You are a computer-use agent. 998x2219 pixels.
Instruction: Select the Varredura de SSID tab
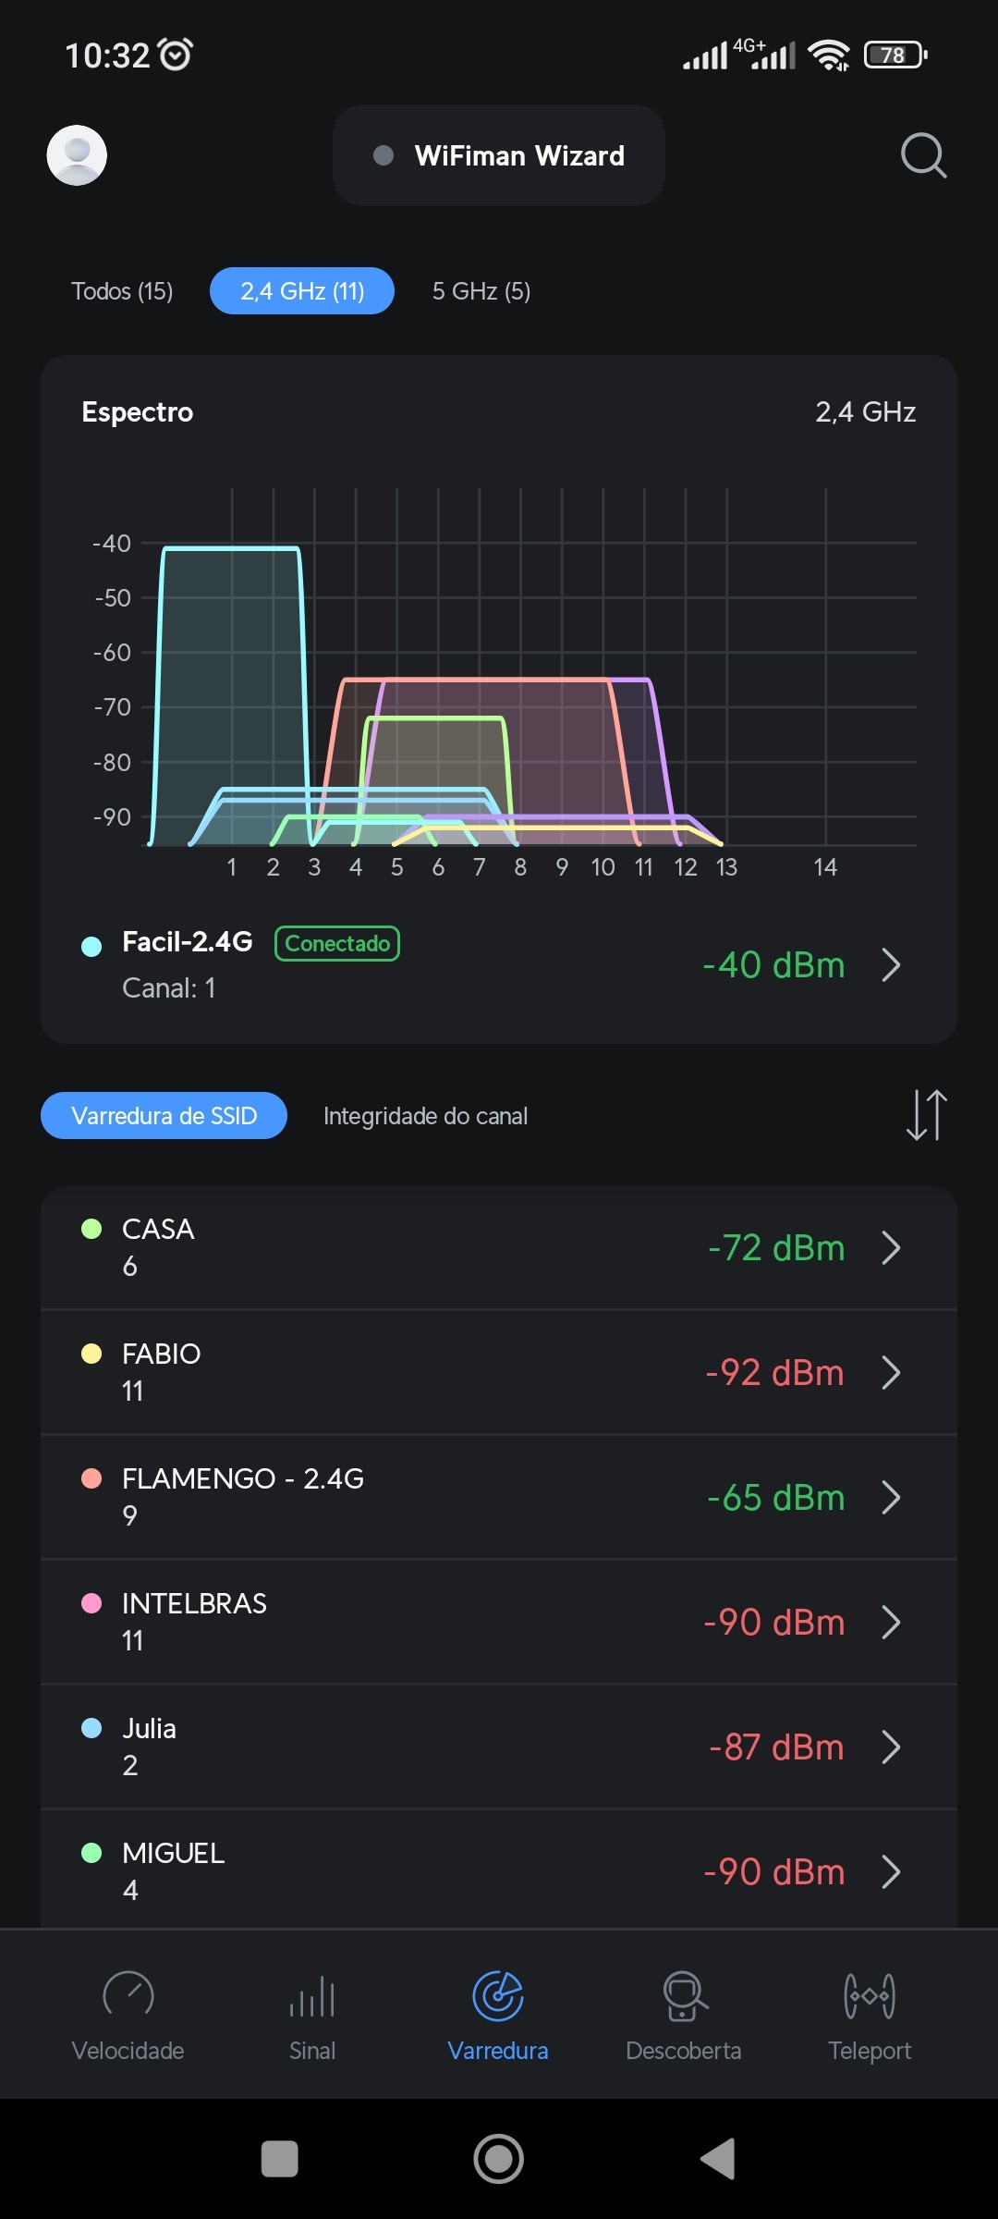(x=164, y=1116)
